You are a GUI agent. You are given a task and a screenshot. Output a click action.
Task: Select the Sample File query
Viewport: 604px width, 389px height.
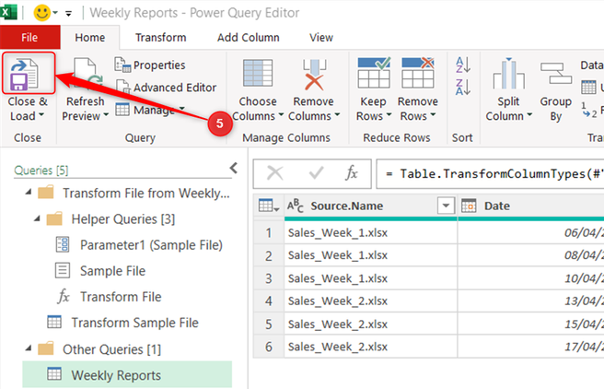coord(101,271)
